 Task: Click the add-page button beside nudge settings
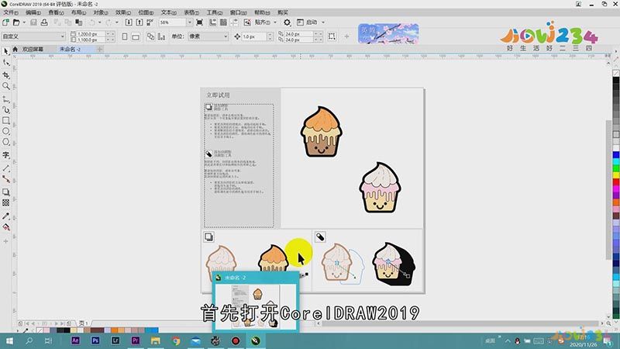pyautogui.click(x=346, y=36)
